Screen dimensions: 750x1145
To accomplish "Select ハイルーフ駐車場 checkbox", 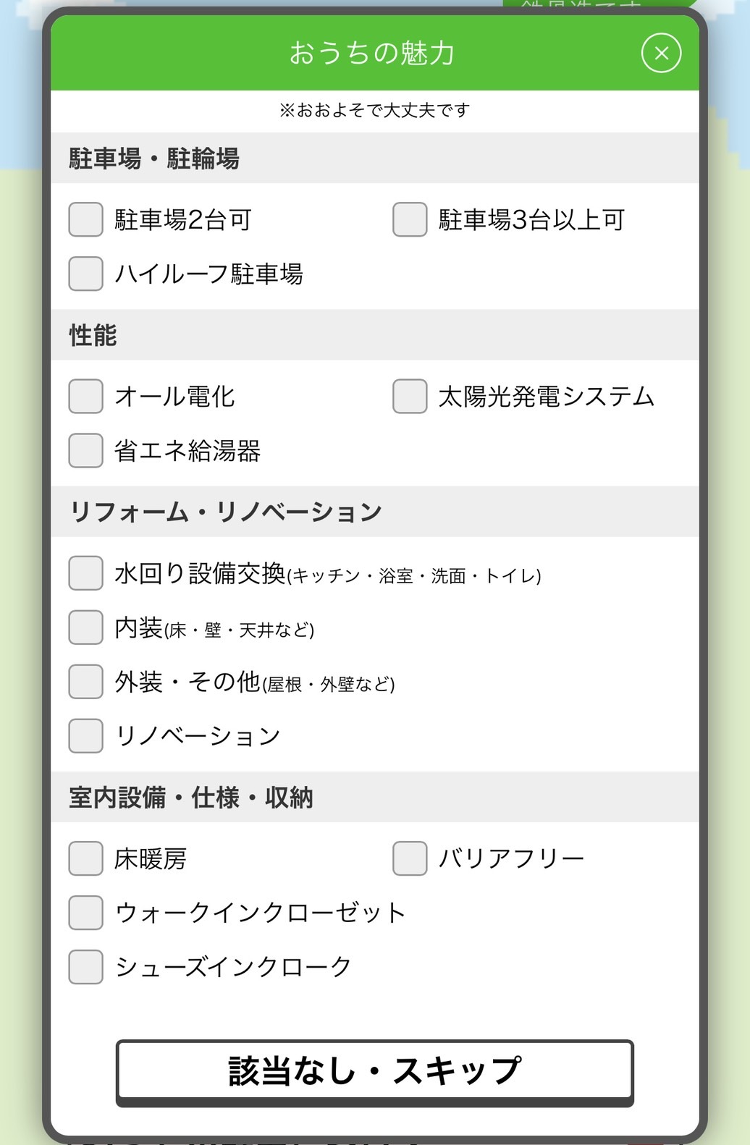I will point(85,274).
